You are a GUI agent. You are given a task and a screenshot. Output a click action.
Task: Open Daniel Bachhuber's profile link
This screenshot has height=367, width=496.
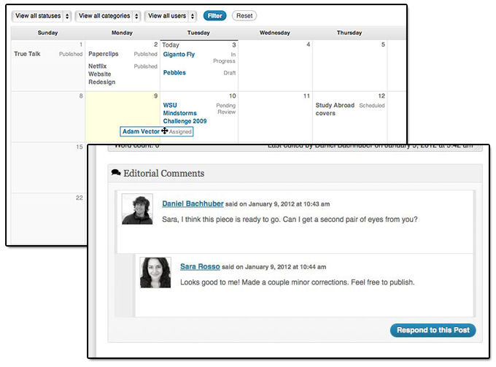pyautogui.click(x=193, y=204)
